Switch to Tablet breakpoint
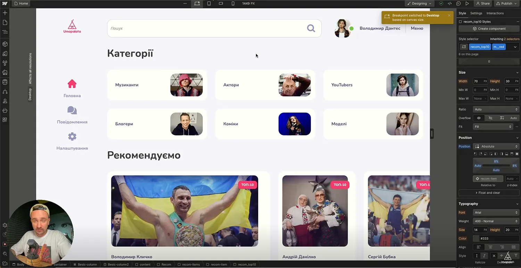 point(209,3)
